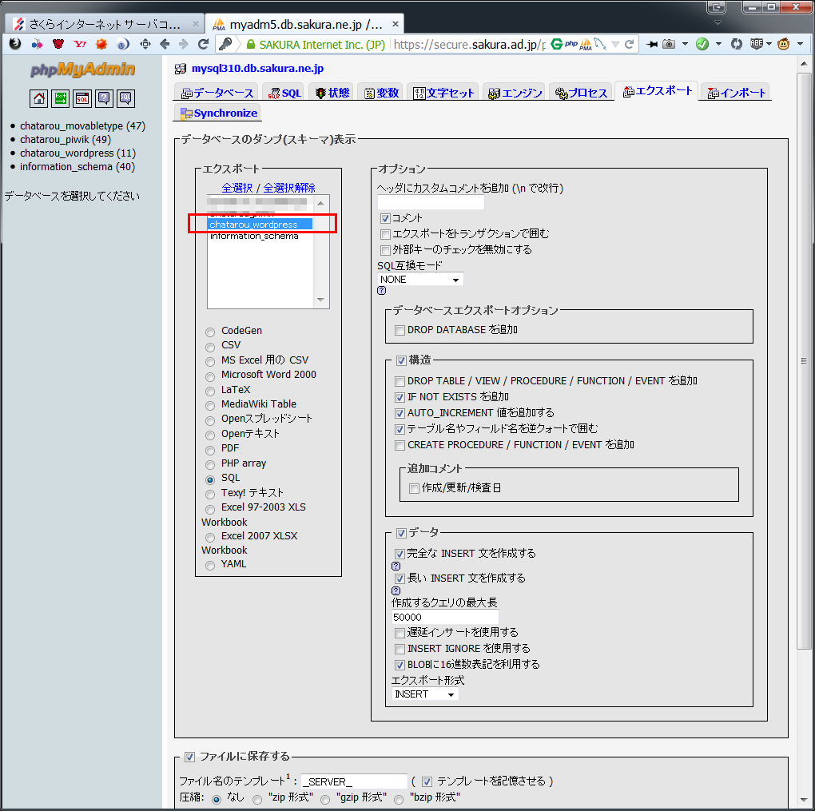Open information_schema (40) in the sidebar
This screenshot has width=815, height=811.
77,167
